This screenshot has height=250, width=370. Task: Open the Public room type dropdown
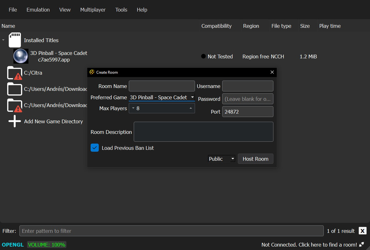pos(221,159)
